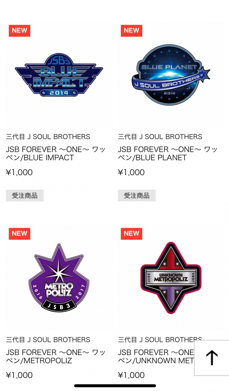The image size is (229, 391).
Task: Click artist name above BLUE IMPACT product
Action: (x=48, y=137)
